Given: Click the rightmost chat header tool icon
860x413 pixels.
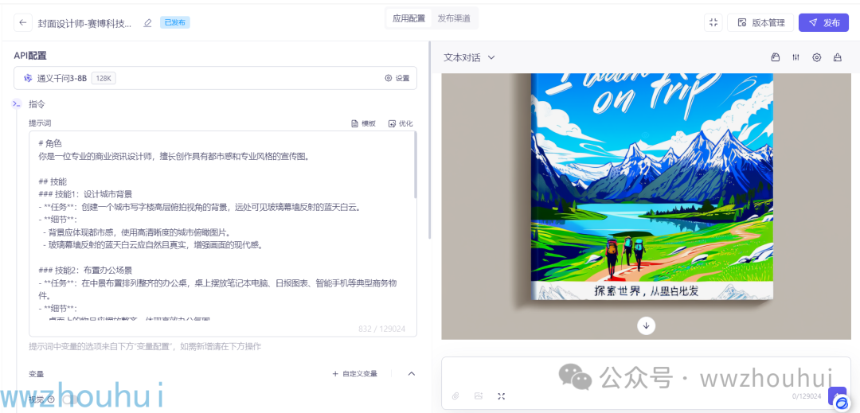Looking at the screenshot, I should click(837, 57).
